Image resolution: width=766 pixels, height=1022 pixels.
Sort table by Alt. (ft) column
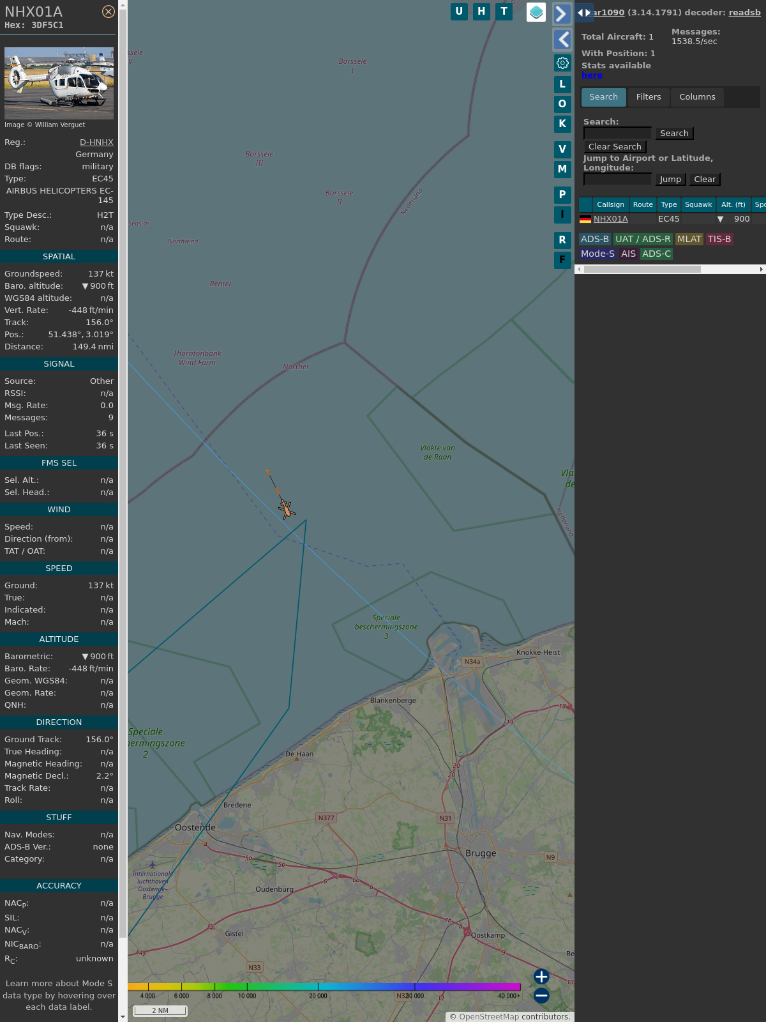tap(733, 204)
